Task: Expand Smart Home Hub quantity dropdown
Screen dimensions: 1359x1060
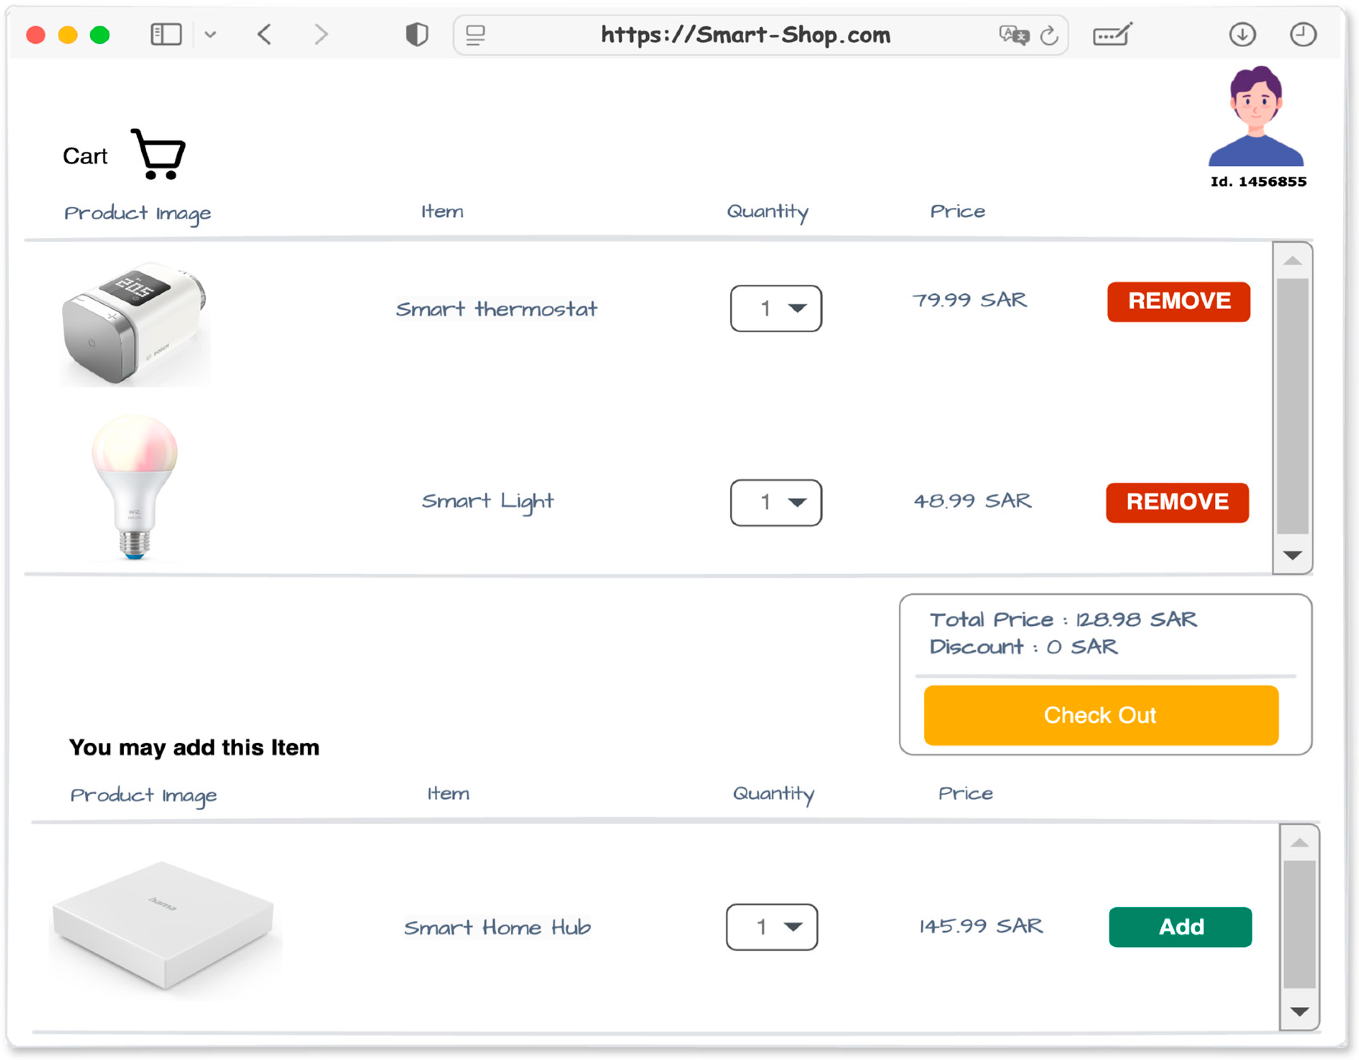Action: click(772, 927)
